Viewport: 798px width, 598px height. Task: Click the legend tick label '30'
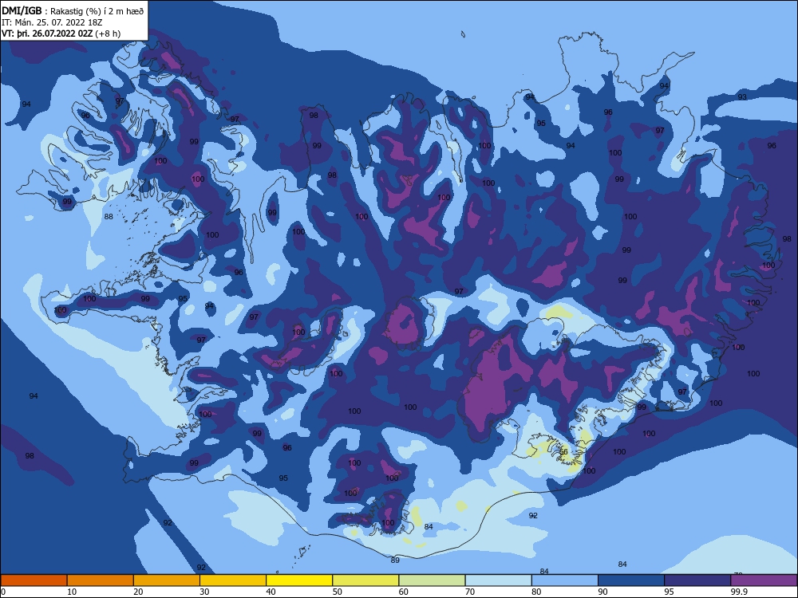coord(204,592)
